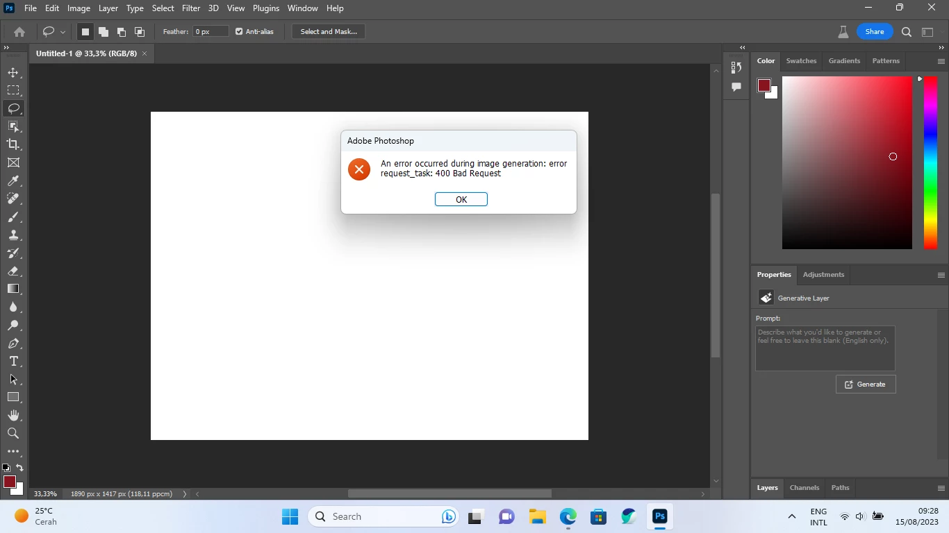Collapse the right panels double-arrow
Viewport: 949px width, 533px height.
[942, 47]
